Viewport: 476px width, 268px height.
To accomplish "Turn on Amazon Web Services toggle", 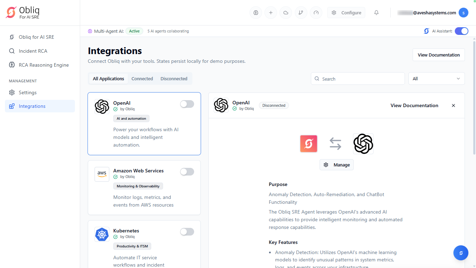I will [187, 172].
